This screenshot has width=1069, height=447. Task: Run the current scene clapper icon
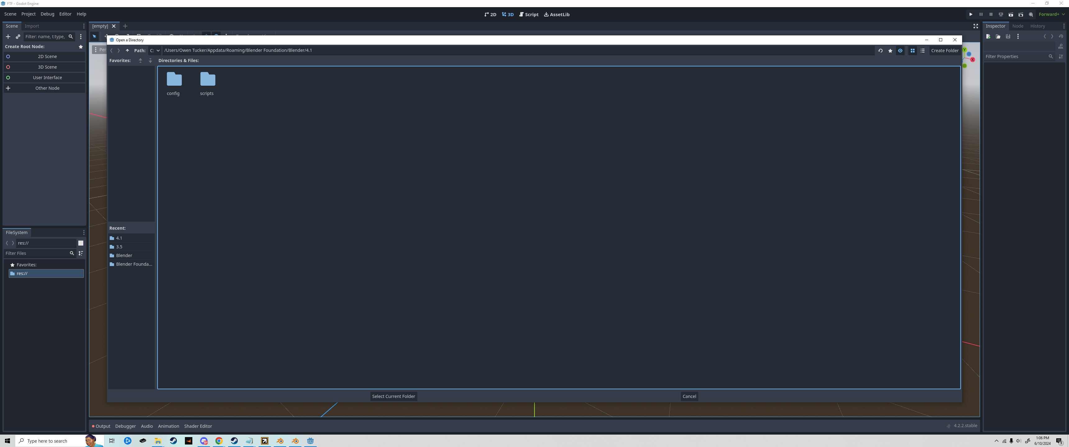coord(1011,15)
